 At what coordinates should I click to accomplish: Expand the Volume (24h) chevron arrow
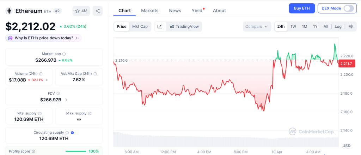tap(47, 80)
